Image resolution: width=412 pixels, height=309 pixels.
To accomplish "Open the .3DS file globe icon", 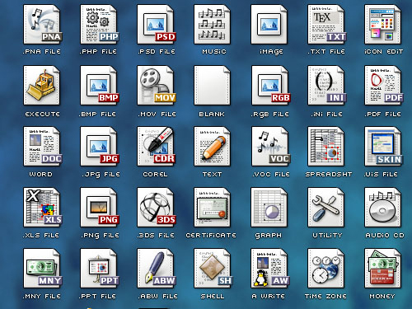I will coord(157,207).
